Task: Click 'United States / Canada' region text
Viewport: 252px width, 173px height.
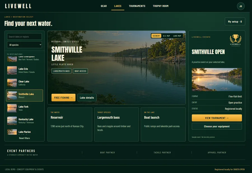Action: tap(27, 72)
